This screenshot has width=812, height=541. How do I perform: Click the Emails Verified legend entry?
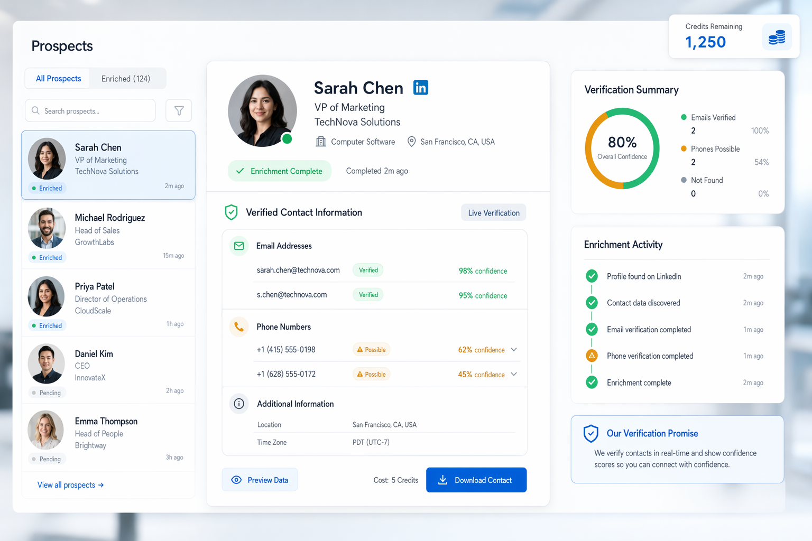tap(708, 117)
